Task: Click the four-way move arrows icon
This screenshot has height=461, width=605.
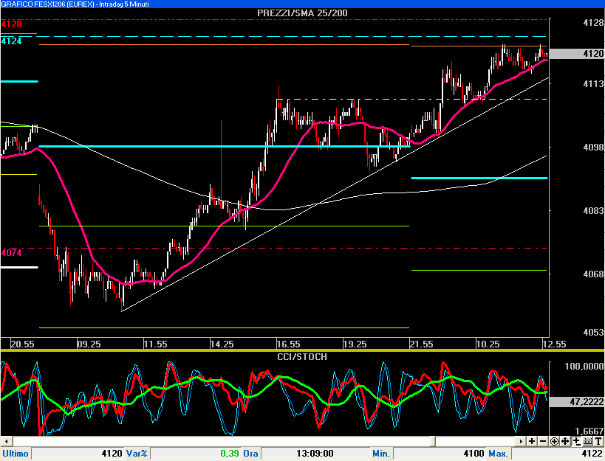Action: tap(565, 441)
